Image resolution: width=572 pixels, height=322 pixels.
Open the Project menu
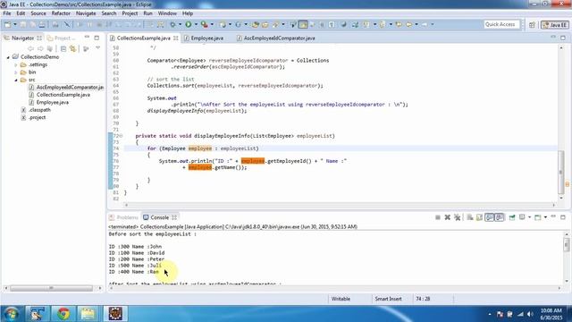click(x=130, y=13)
